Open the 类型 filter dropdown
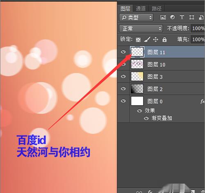This screenshot has height=193, width=205. [x=136, y=17]
